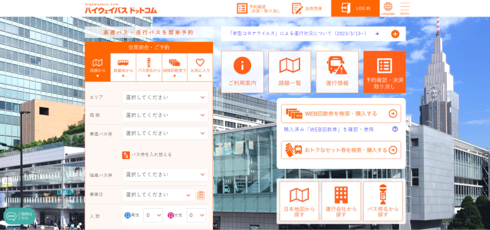Viewport: 490px width, 230px height.
Task: Select the バス停名から tab
Action: (x=149, y=67)
